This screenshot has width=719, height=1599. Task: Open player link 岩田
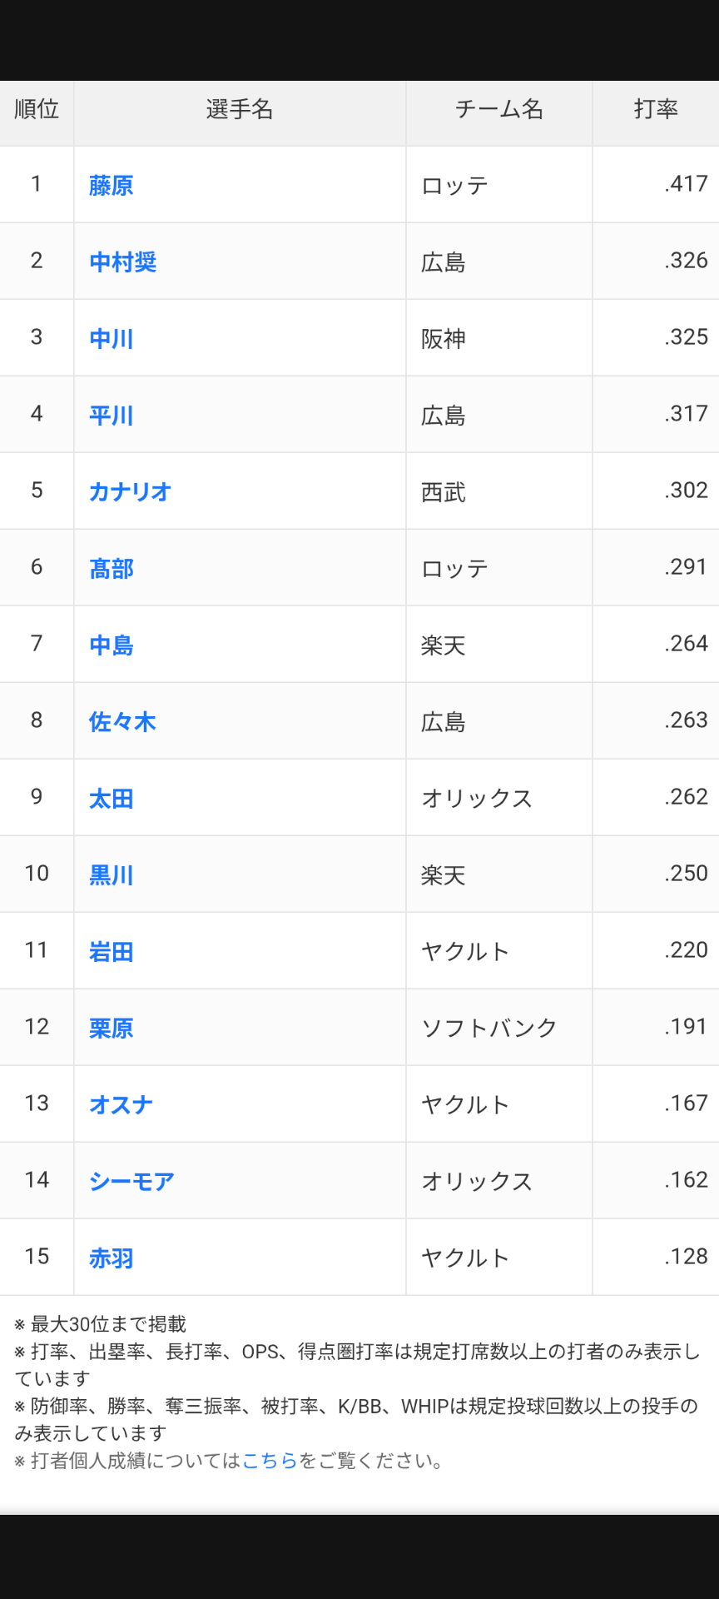point(112,951)
